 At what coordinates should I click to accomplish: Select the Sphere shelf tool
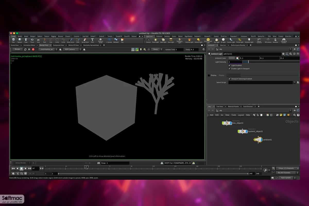[20, 40]
